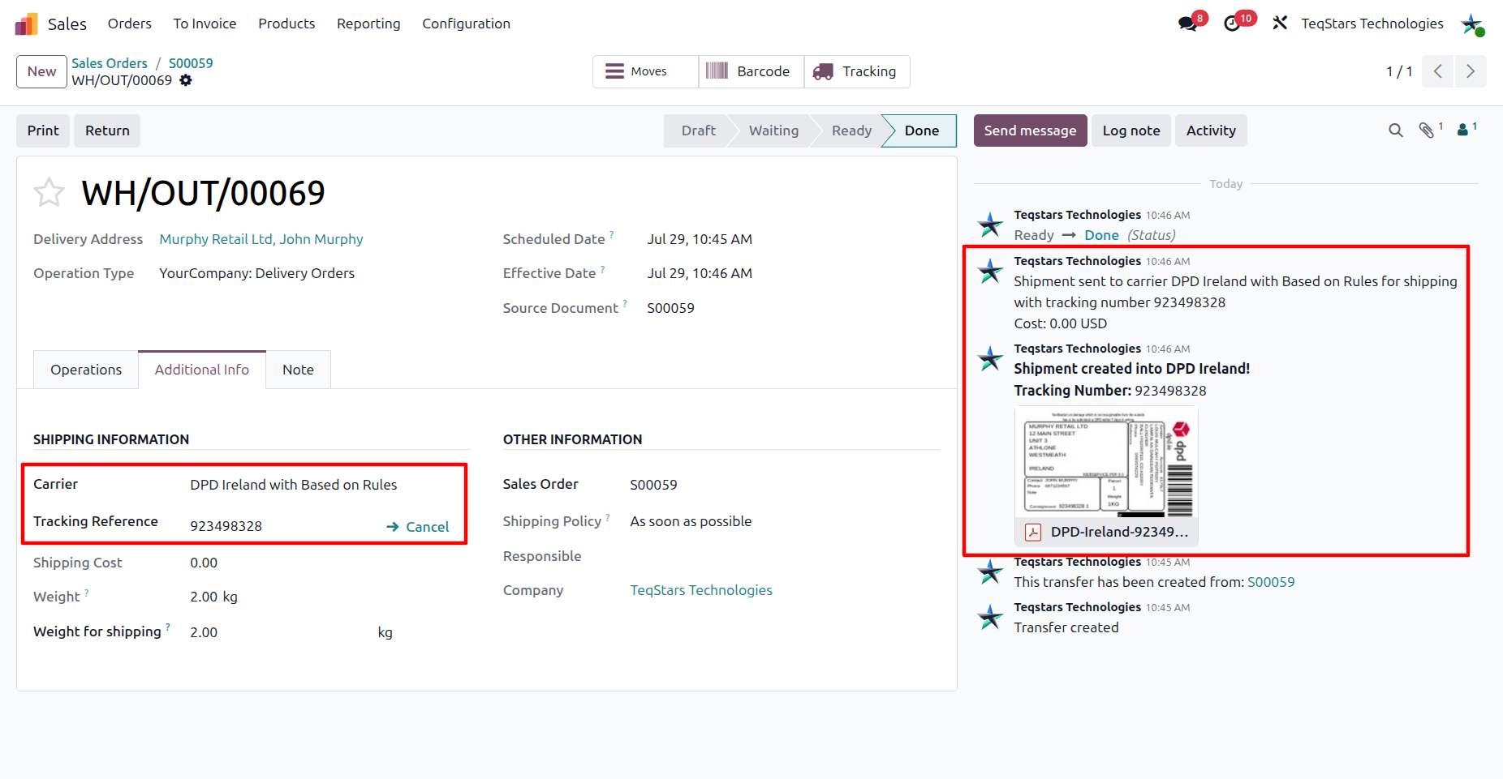
Task: Click the settings gear beside WH/OUT/00069
Action: pos(186,80)
